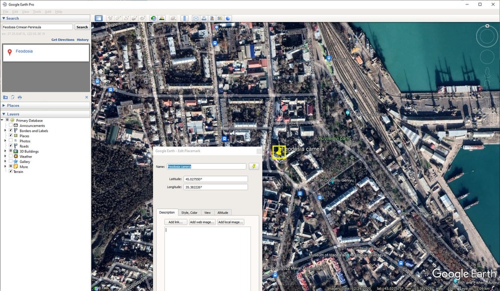The width and height of the screenshot is (500, 291).
Task: Collapse the Search panel header
Action: click(x=45, y=18)
